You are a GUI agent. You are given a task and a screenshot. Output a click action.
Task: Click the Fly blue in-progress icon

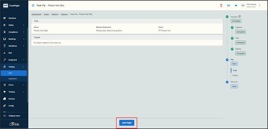pos(227,60)
